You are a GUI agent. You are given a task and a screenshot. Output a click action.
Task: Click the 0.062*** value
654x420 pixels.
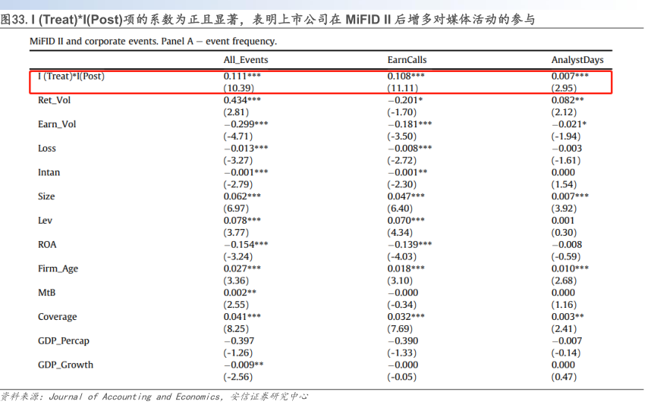click(242, 196)
